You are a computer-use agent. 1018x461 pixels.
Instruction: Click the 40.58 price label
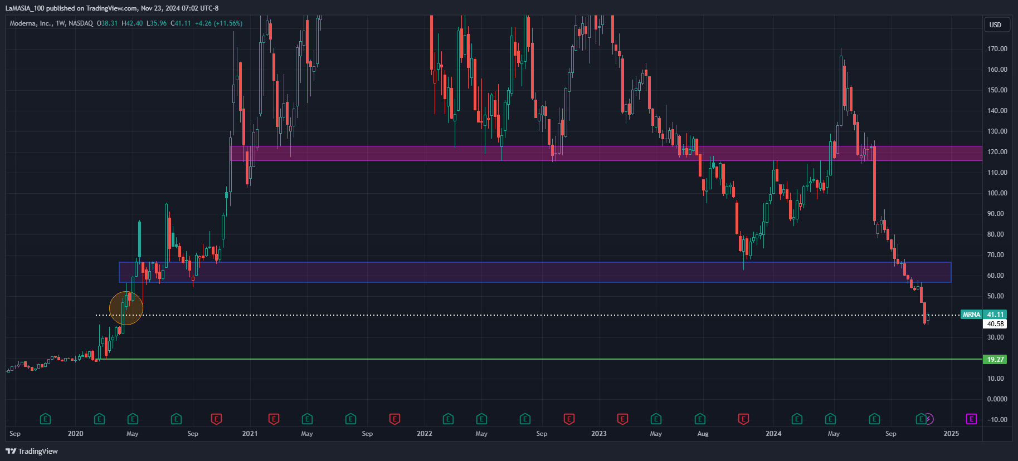(995, 324)
